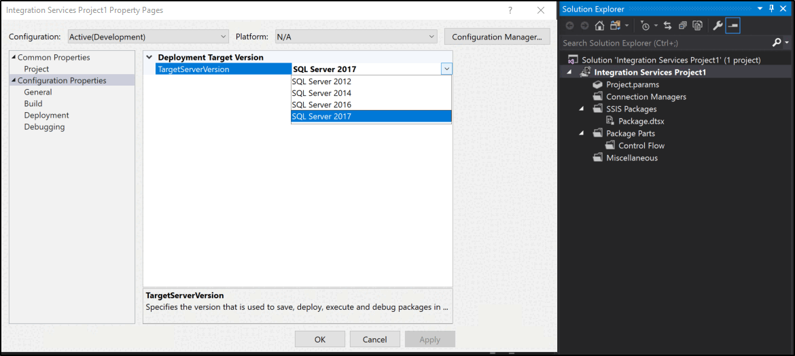The width and height of the screenshot is (795, 356).
Task: Choose SQL Server 2014 from the list
Action: tap(371, 93)
